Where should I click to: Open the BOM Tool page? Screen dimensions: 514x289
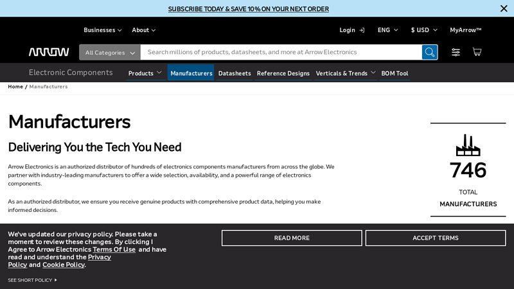394,73
